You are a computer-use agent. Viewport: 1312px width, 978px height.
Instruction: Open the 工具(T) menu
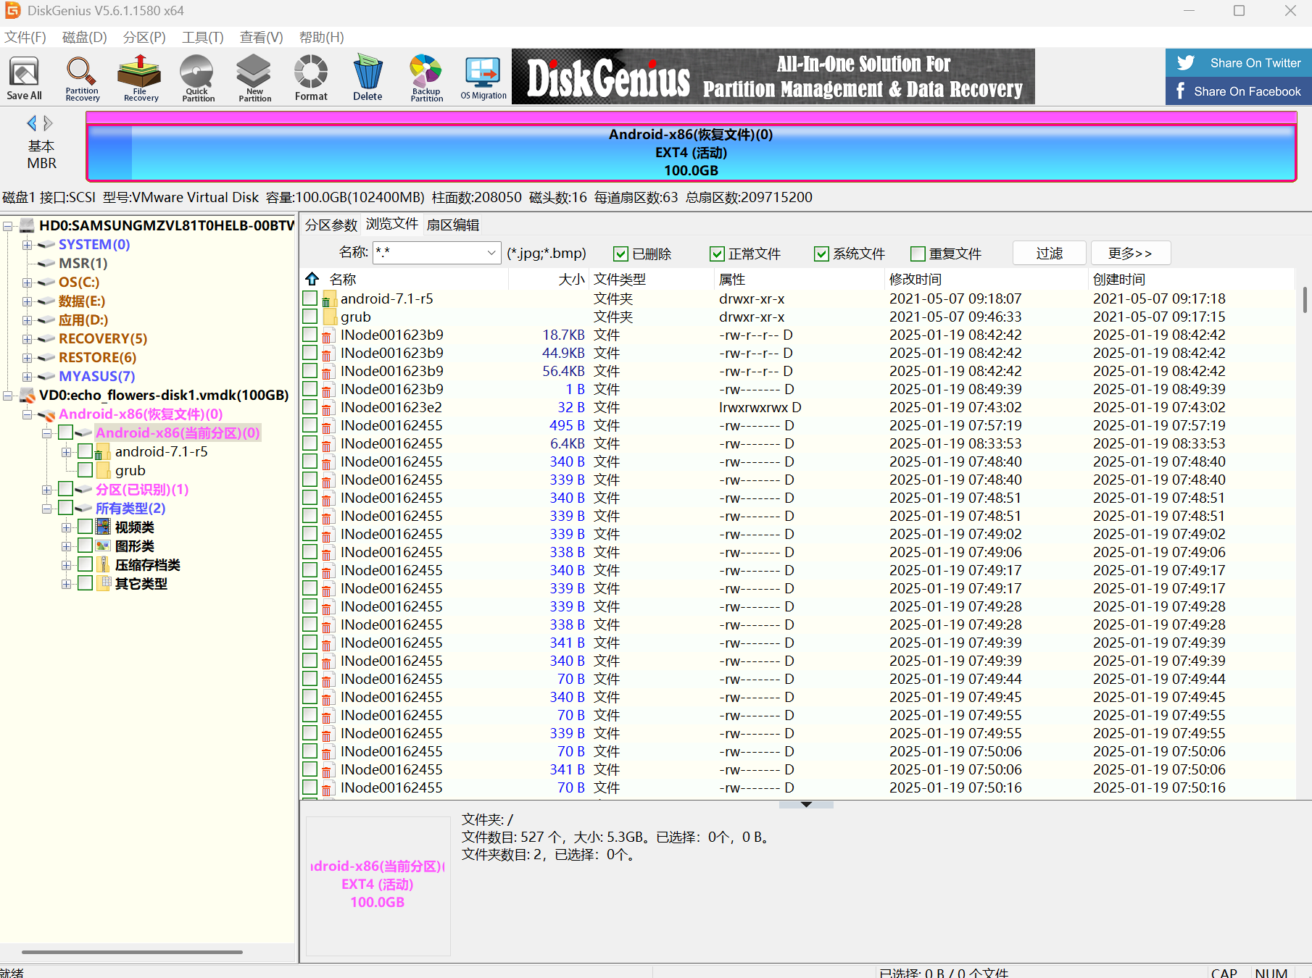(202, 37)
